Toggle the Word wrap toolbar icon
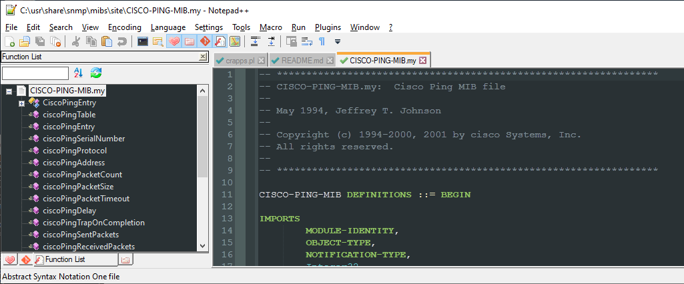This screenshot has width=684, height=284. tap(307, 41)
